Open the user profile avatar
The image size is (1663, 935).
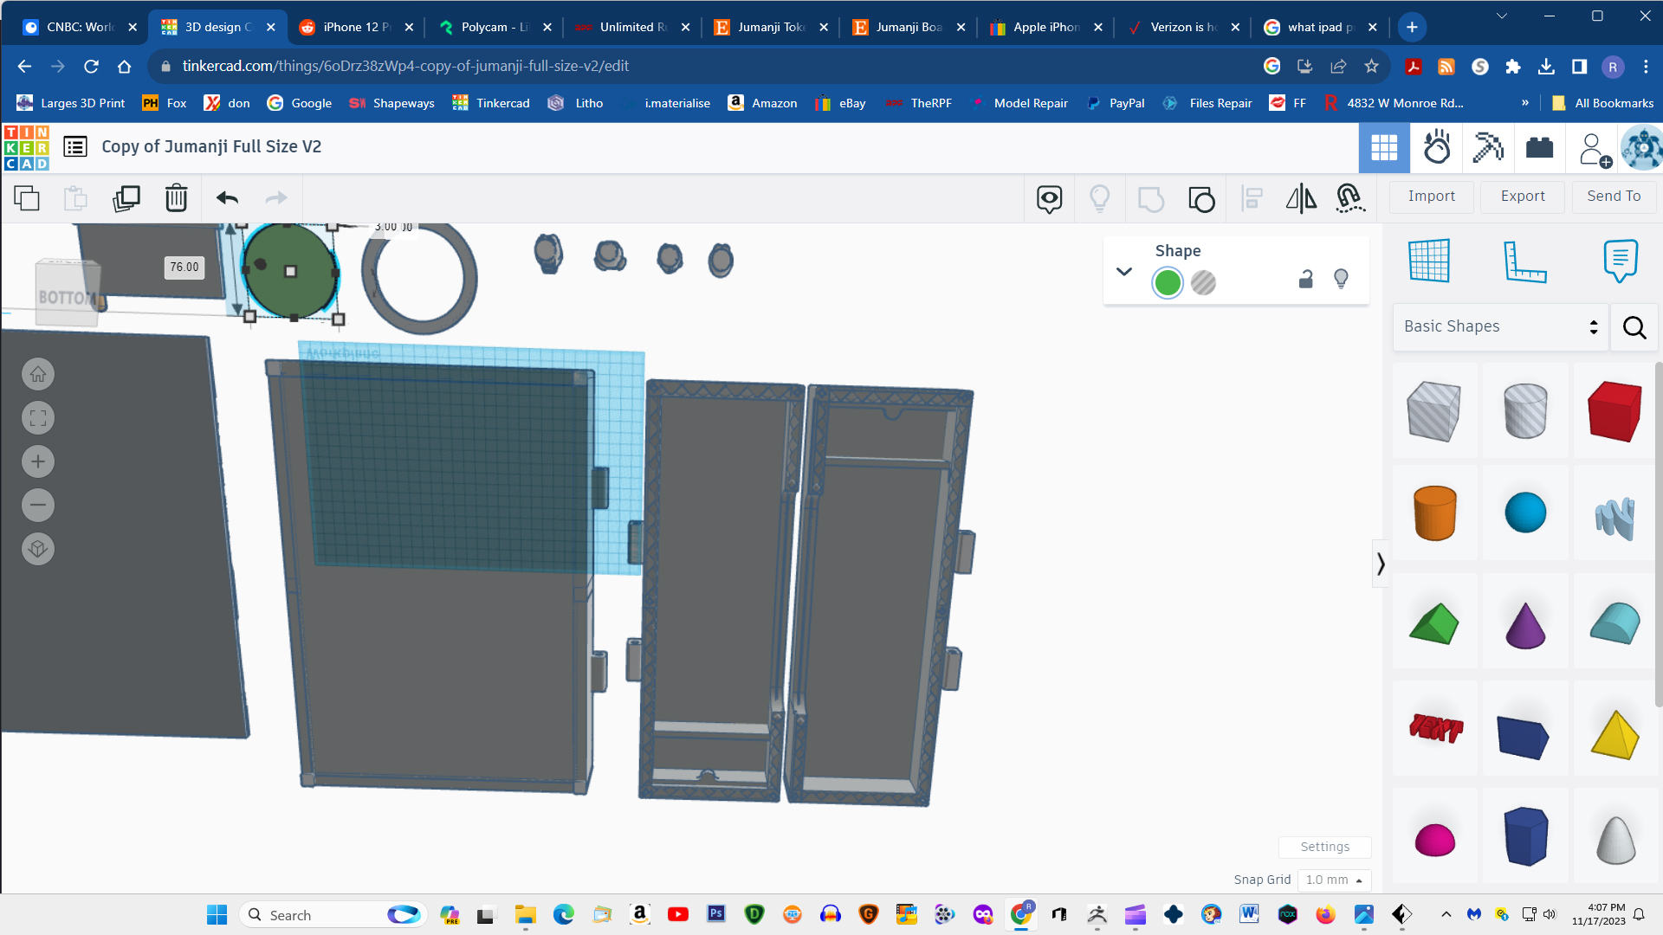(1641, 148)
